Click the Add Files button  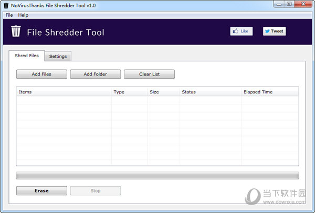point(41,74)
